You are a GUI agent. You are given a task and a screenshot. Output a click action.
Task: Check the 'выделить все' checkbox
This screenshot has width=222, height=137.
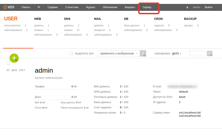(x=71, y=53)
